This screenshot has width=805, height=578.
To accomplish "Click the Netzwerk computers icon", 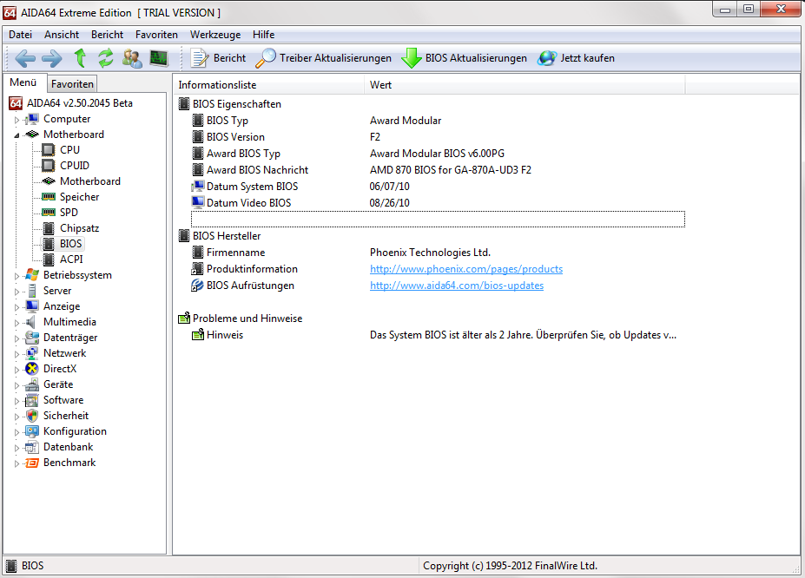I will tap(32, 353).
